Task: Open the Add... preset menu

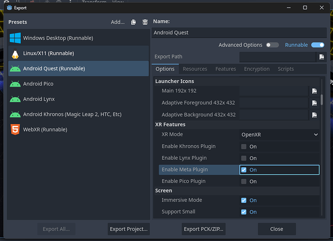Action: [118, 22]
